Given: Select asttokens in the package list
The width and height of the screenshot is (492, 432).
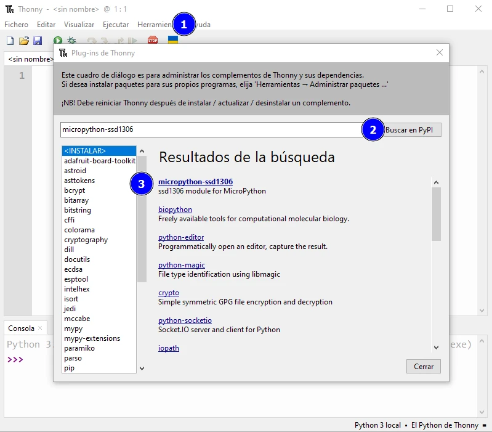Looking at the screenshot, I should pyautogui.click(x=99, y=181).
